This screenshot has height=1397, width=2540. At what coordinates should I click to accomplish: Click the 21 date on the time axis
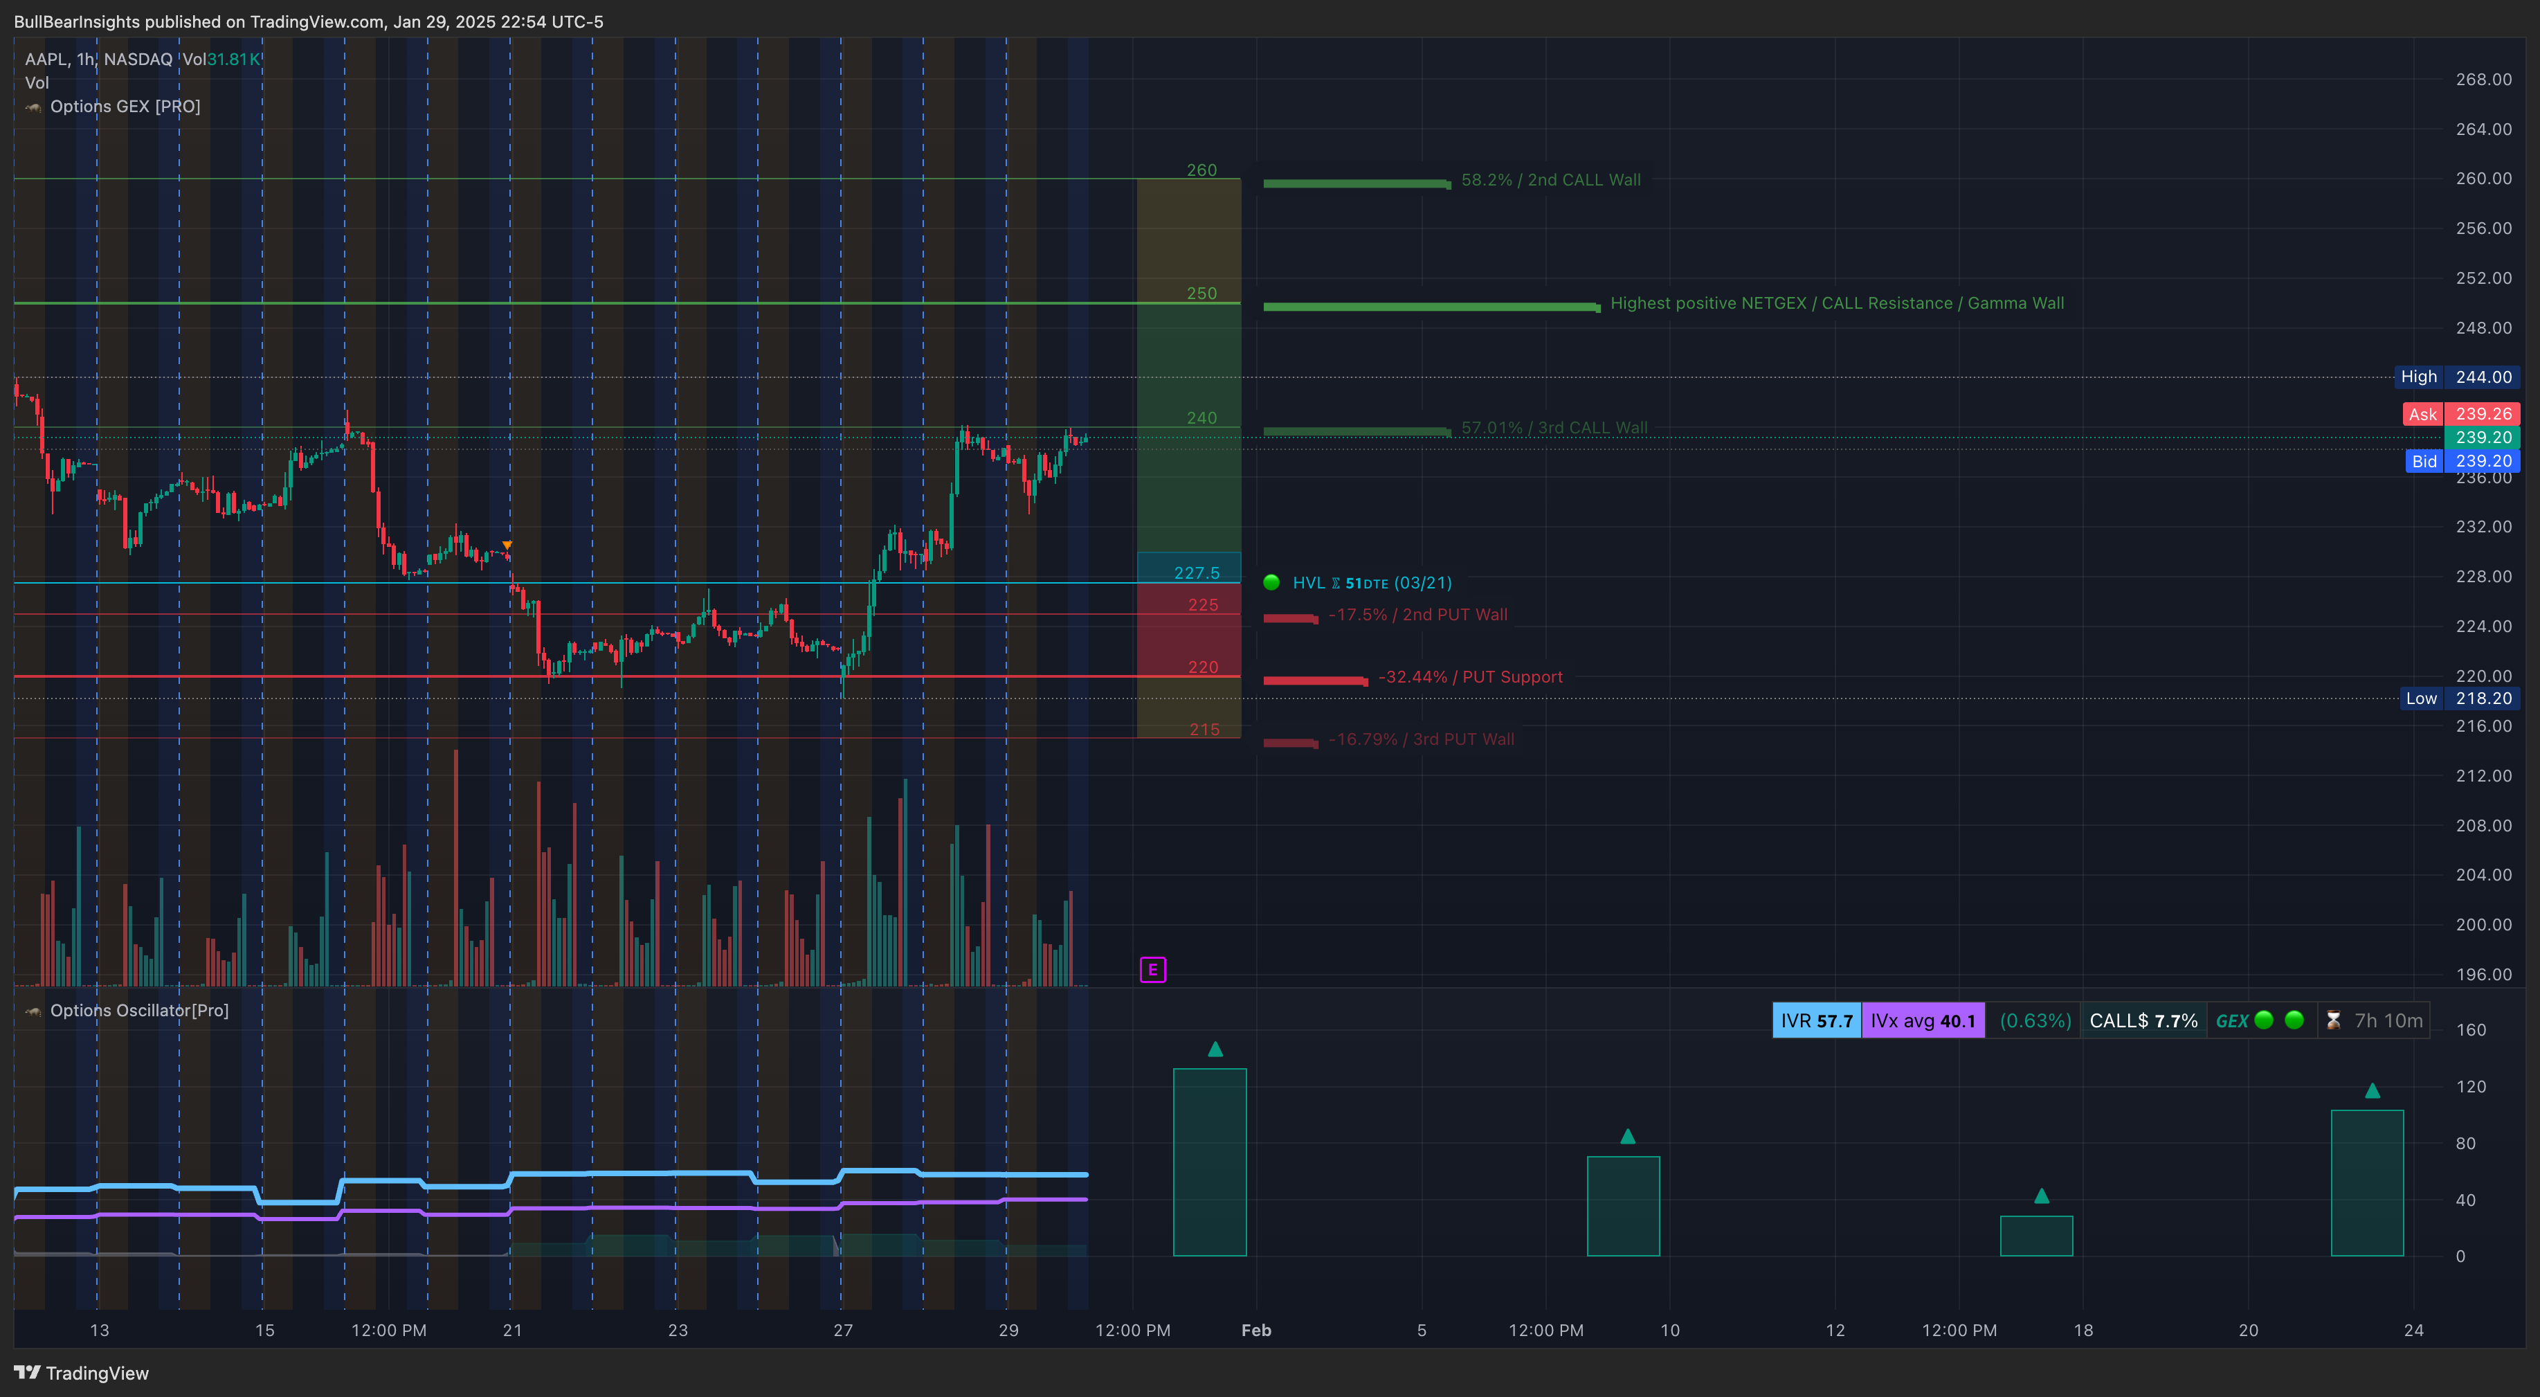point(511,1330)
